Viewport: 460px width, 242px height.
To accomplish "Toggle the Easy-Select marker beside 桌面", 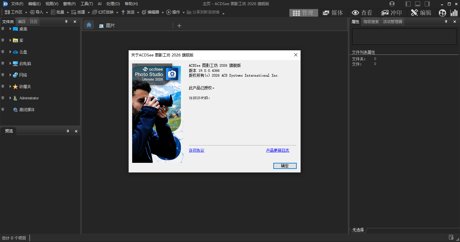I will (x=3, y=29).
